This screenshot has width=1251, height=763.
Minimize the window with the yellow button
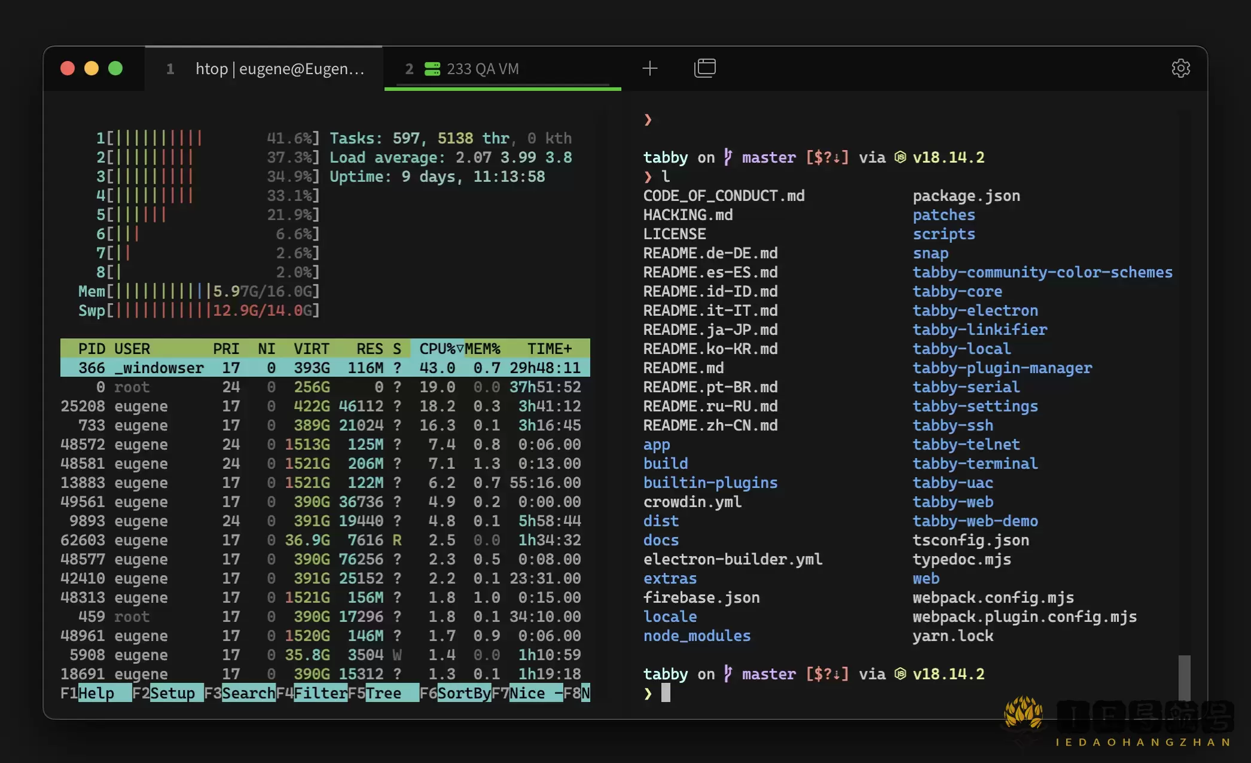(x=91, y=68)
